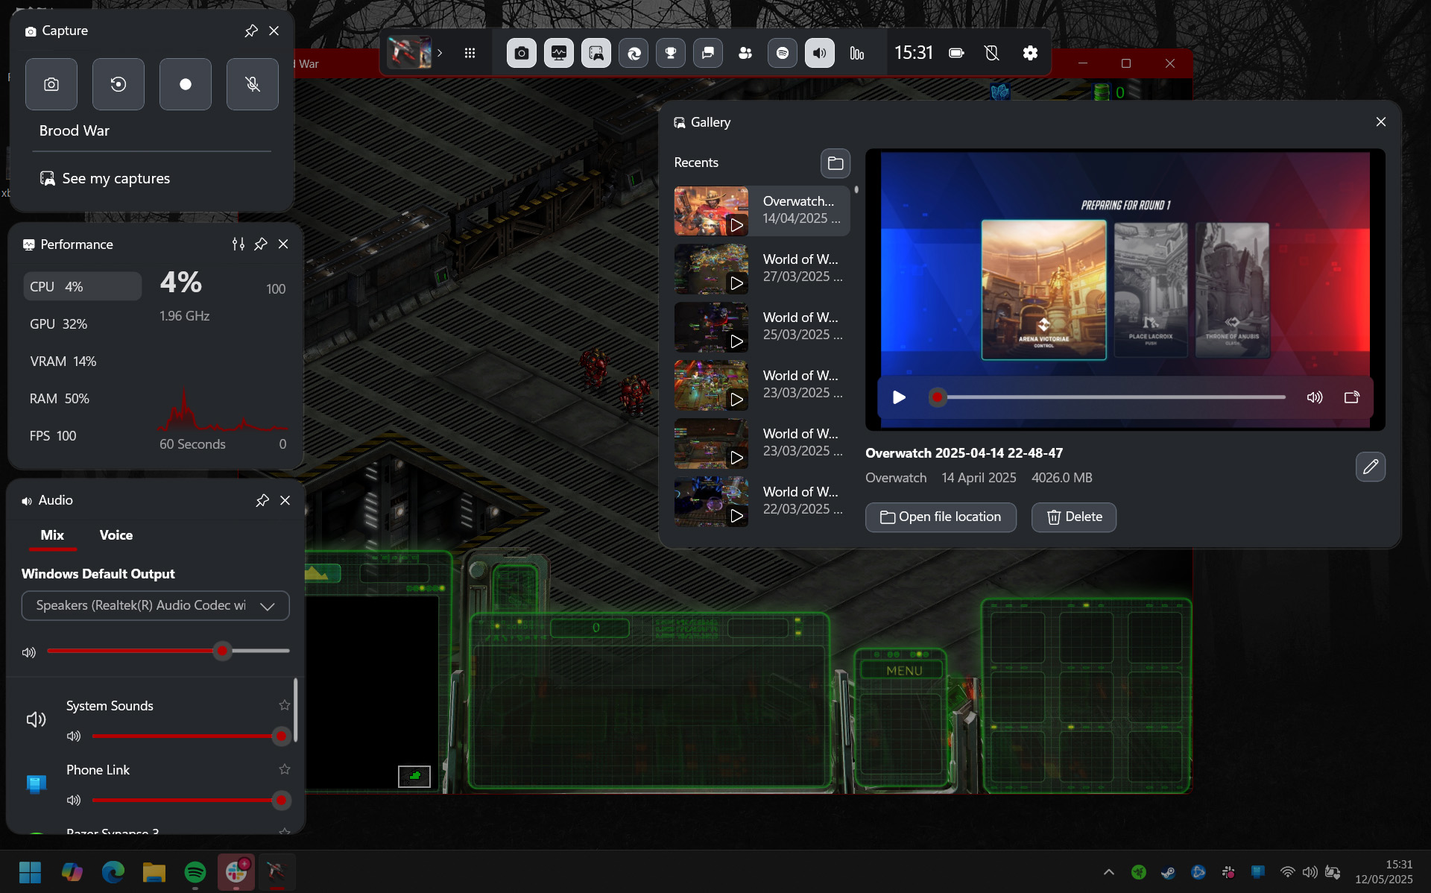Pin the Audio widget
Screen dimensions: 1431x893
coord(262,500)
